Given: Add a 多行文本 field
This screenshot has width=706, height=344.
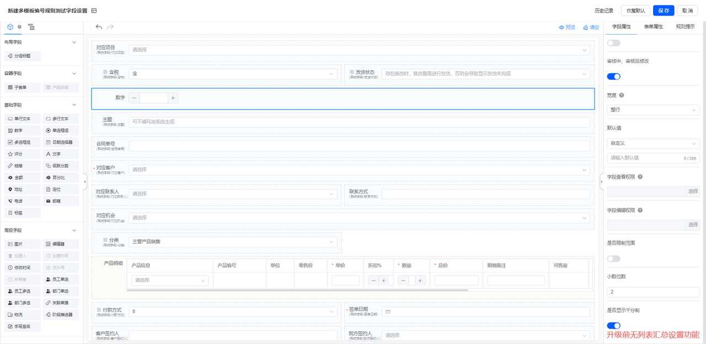Looking at the screenshot, I should tap(61, 119).
